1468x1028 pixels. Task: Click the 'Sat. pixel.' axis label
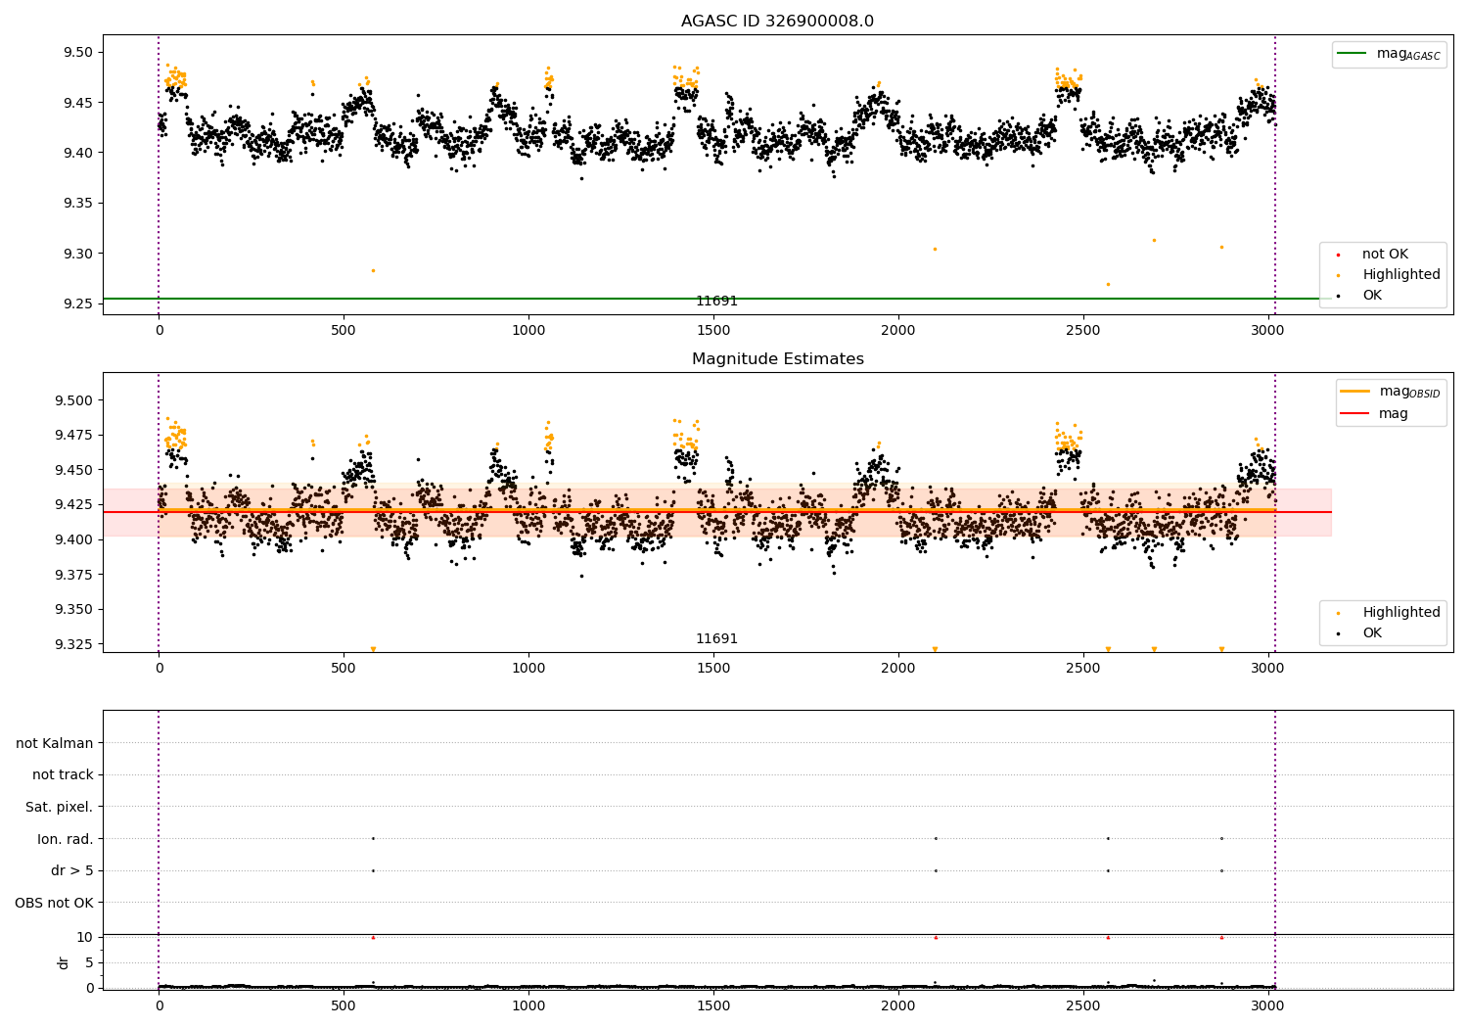point(60,807)
